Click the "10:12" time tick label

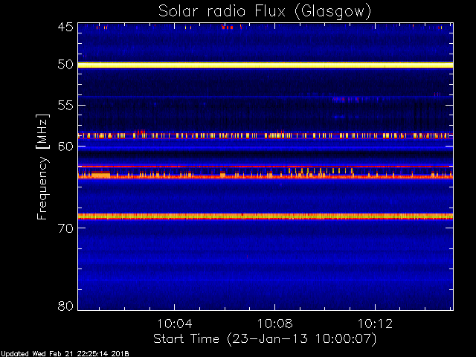pyautogui.click(x=375, y=324)
